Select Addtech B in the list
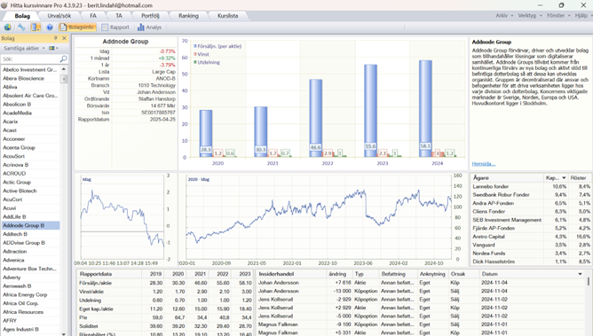Screen dimensions: 593x336 30,234
